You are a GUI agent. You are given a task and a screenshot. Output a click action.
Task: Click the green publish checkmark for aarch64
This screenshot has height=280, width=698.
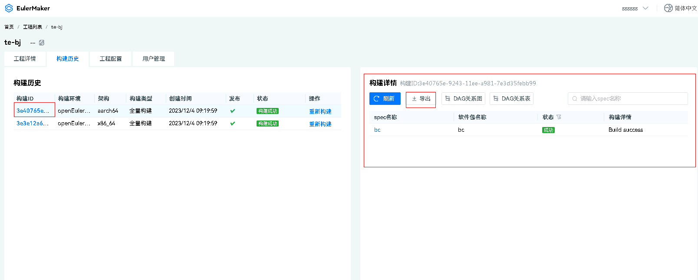[x=233, y=111]
